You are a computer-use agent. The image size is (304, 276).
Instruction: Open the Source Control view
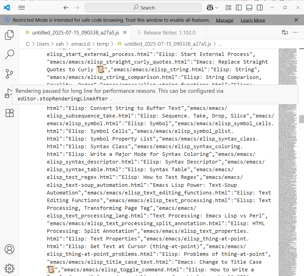9,74
